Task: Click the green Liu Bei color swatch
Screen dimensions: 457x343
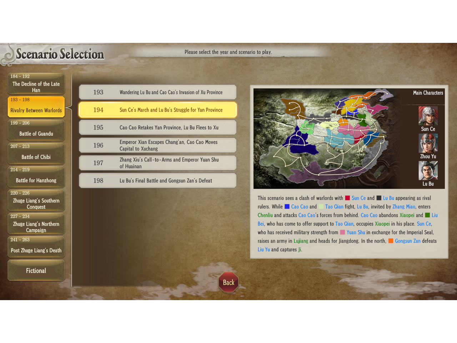Action: point(427,215)
